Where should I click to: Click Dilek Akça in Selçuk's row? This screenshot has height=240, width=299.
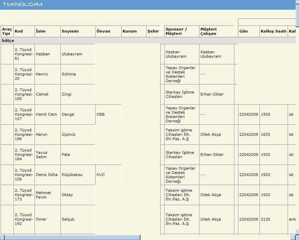[211, 219]
